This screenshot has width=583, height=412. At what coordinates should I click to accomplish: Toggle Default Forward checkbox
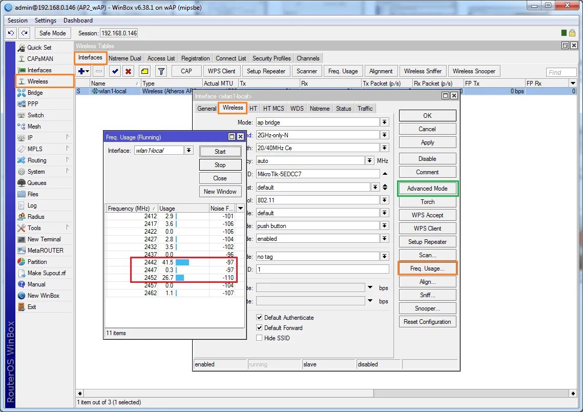[259, 327]
